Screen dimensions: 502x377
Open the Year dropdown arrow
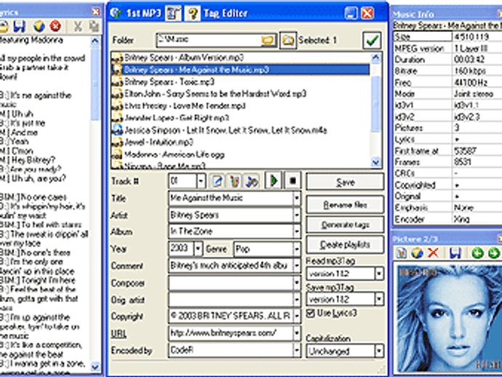198,249
